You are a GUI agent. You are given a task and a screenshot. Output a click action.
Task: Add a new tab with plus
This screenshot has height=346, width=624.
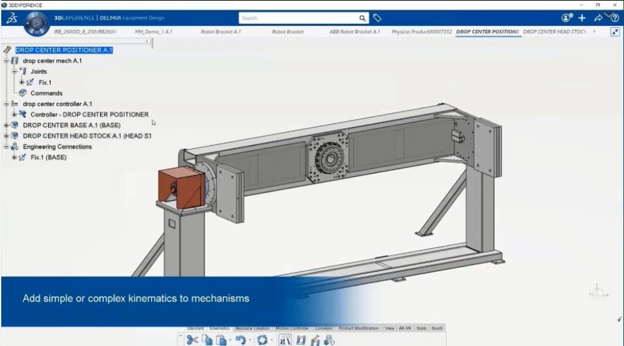click(594, 32)
